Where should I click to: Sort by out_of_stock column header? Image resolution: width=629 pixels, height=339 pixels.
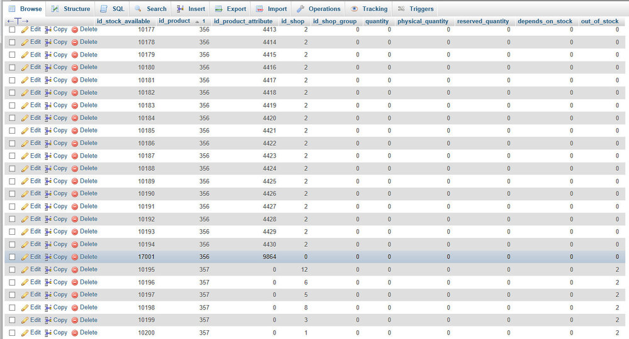tap(599, 21)
